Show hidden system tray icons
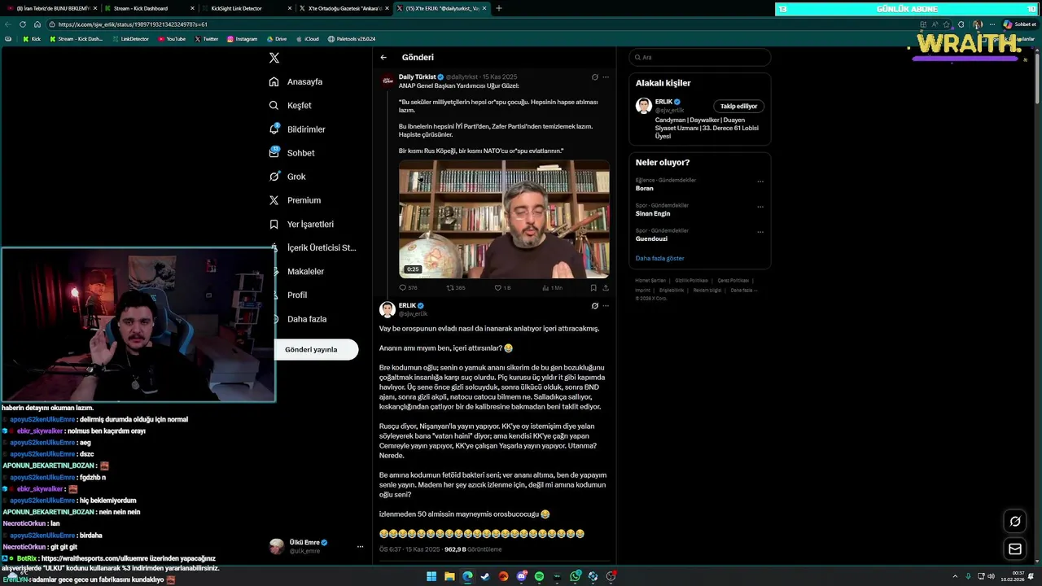Screen dimensions: 1042x586 pos(956,576)
